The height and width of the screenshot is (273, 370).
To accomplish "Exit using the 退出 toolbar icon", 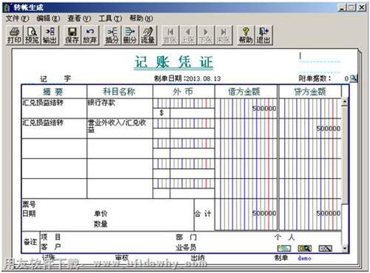I will coord(263,36).
